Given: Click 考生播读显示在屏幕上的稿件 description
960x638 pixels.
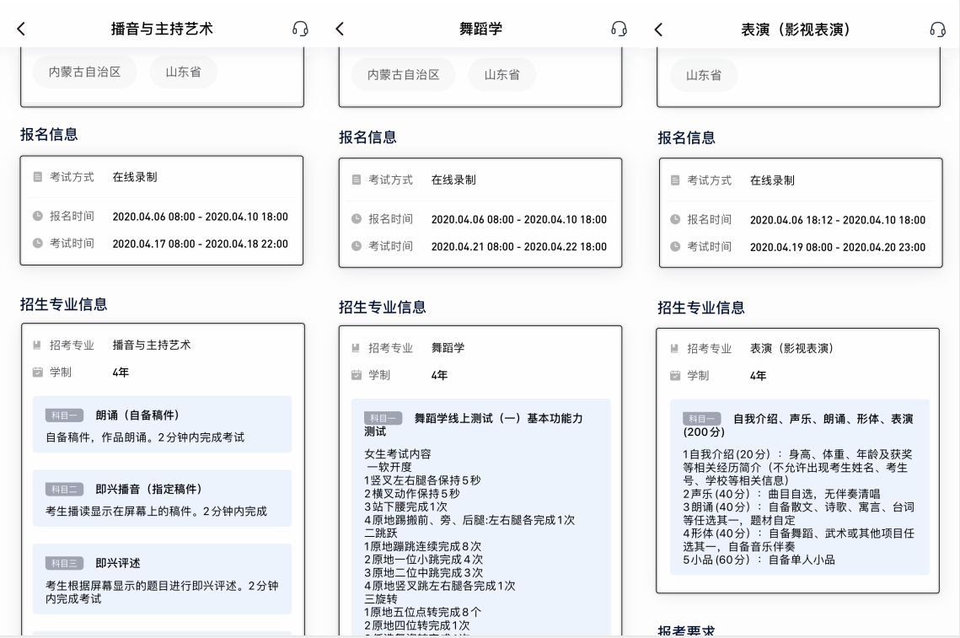Looking at the screenshot, I should [156, 512].
